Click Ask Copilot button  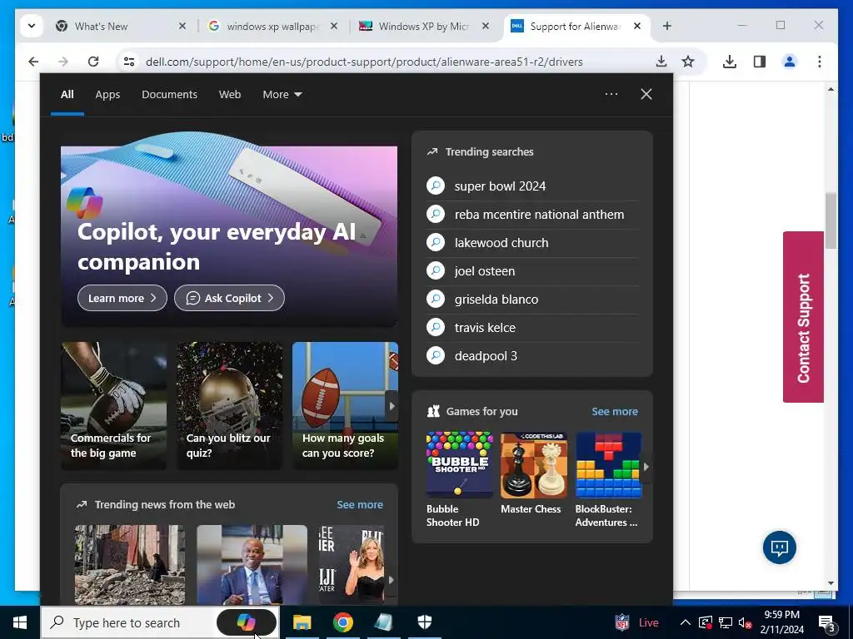229,298
